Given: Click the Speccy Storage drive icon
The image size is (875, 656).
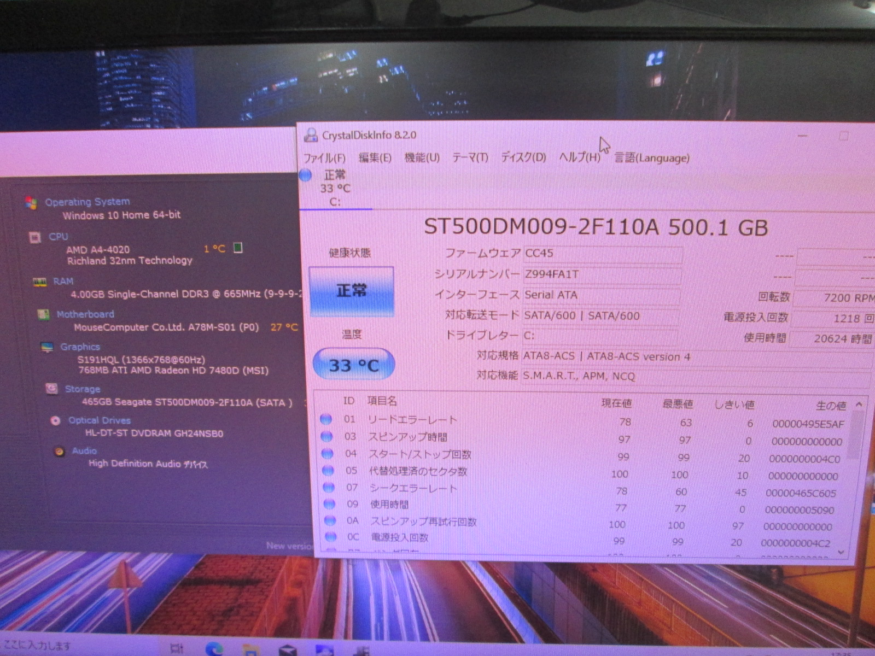Looking at the screenshot, I should (x=51, y=389).
